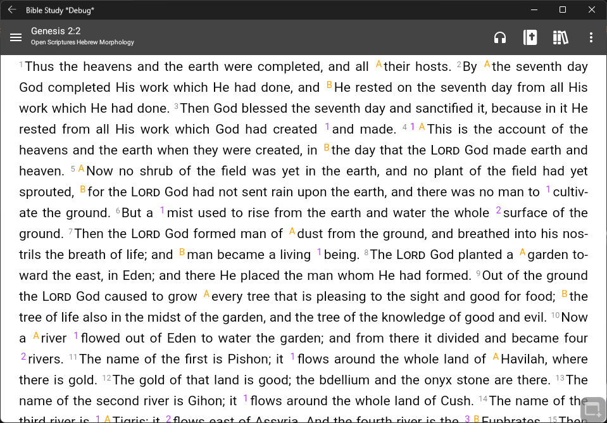Select verse number 2 before 'By'
This screenshot has height=423, width=607.
[x=459, y=65]
